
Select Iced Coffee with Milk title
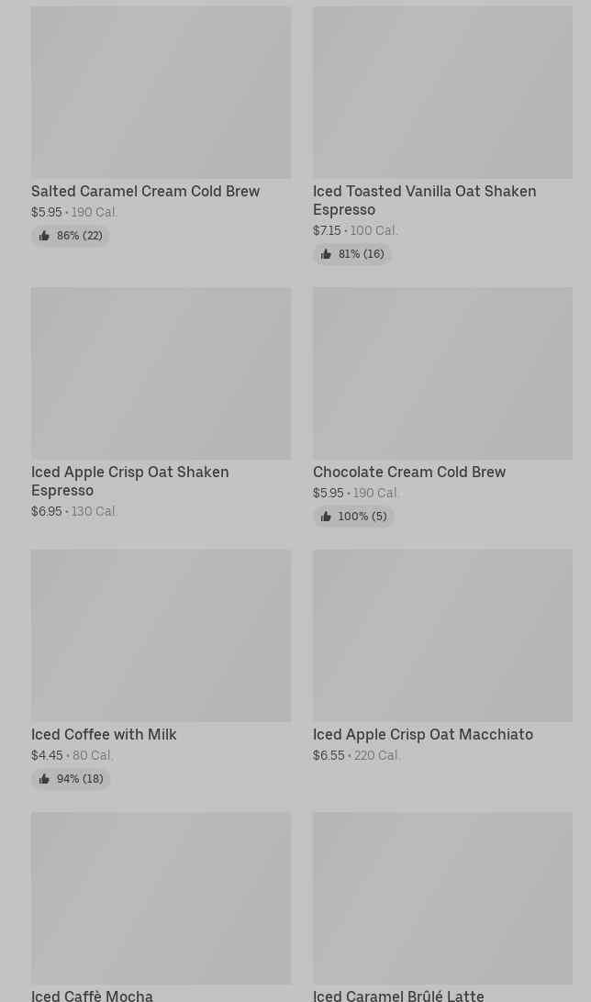pyautogui.click(x=104, y=735)
